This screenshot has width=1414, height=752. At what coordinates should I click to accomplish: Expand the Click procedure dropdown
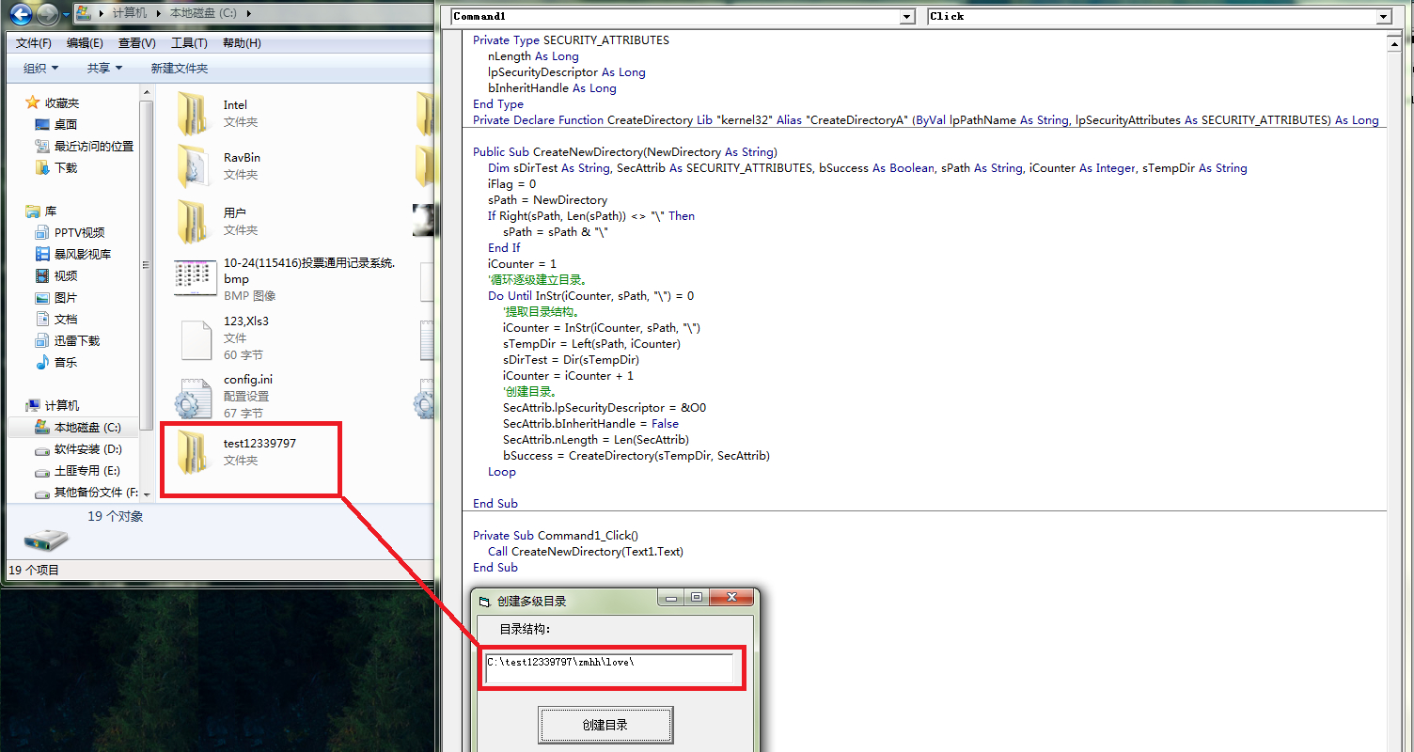1383,16
